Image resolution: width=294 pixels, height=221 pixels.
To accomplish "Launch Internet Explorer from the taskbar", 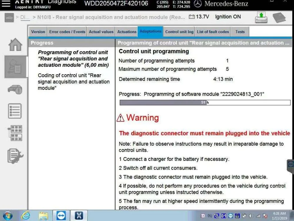I will [x=26, y=216].
